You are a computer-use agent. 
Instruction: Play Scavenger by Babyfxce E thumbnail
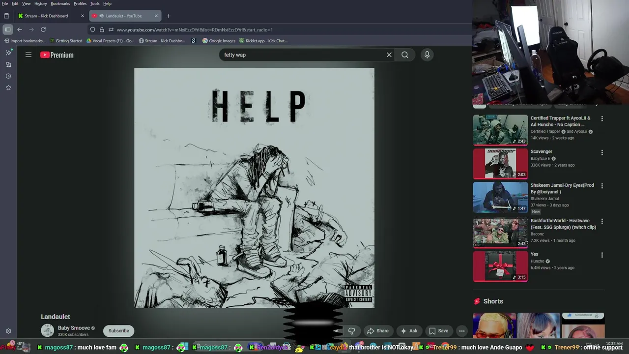[x=500, y=164]
